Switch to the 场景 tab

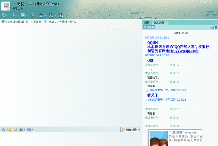click(147, 23)
